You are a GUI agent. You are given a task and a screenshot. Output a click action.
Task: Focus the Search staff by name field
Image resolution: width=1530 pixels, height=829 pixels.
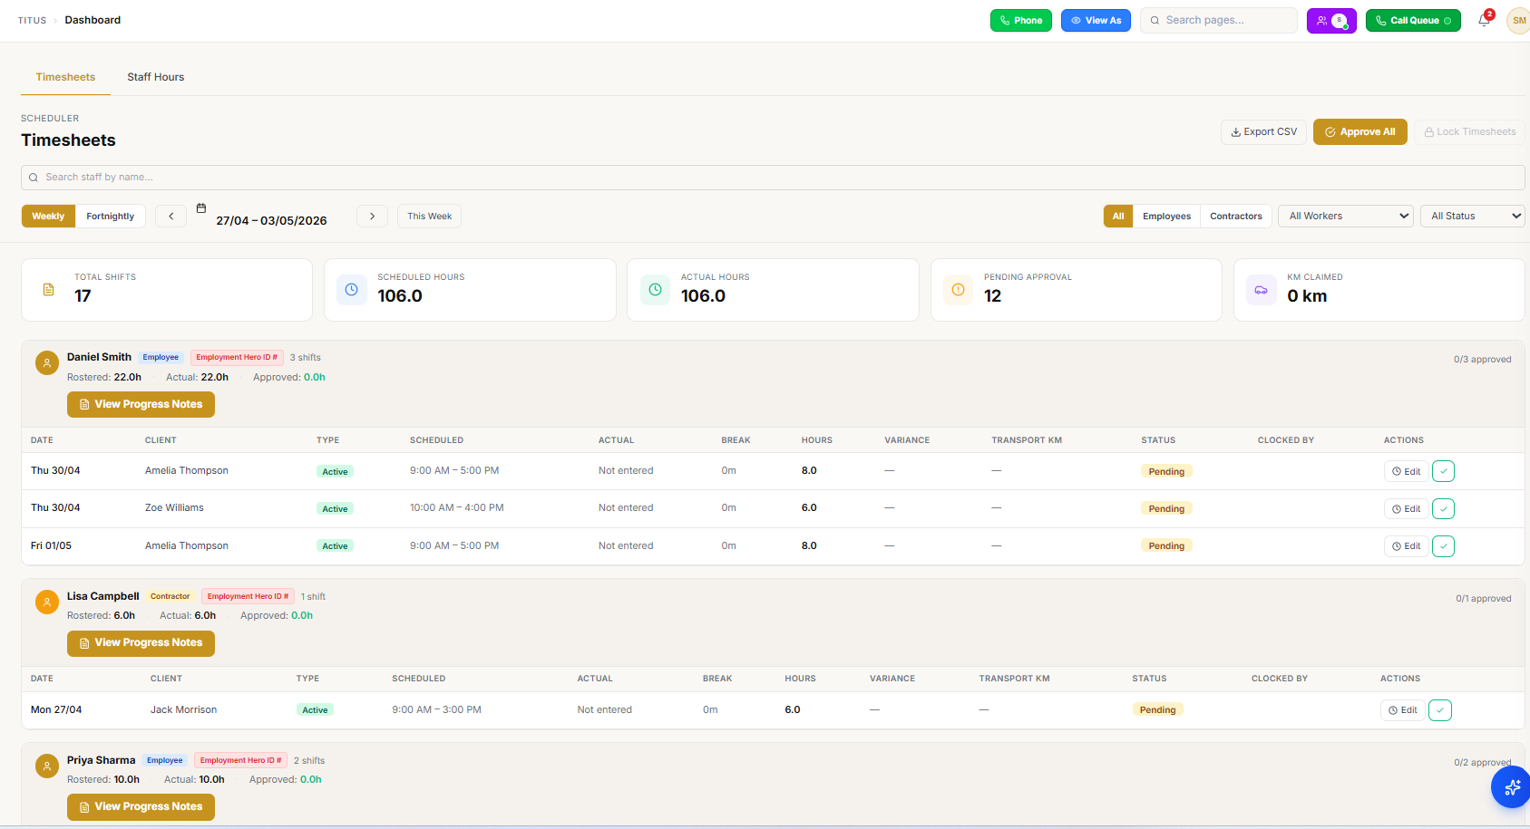pyautogui.click(x=773, y=178)
